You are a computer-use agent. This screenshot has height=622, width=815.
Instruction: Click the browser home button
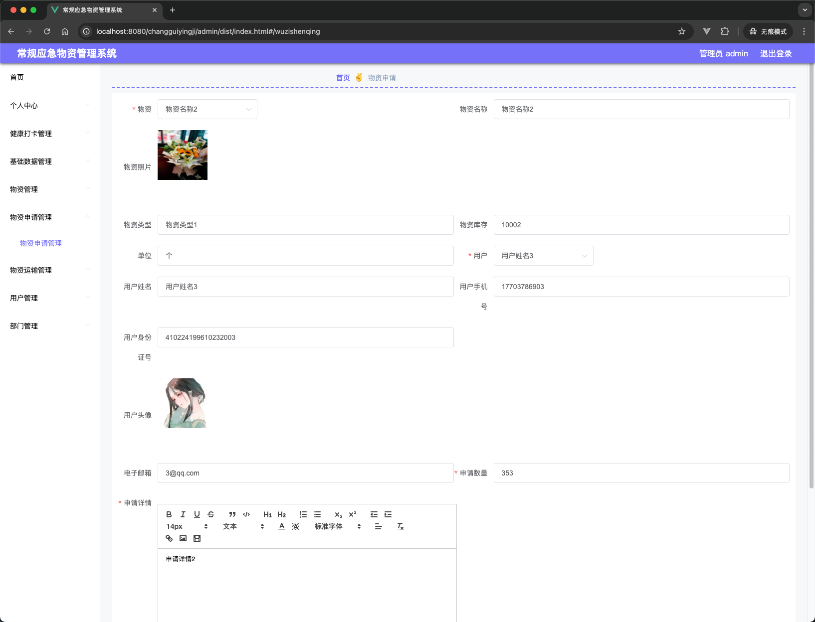[65, 31]
